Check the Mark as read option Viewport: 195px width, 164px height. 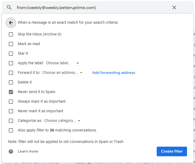(x=11, y=44)
